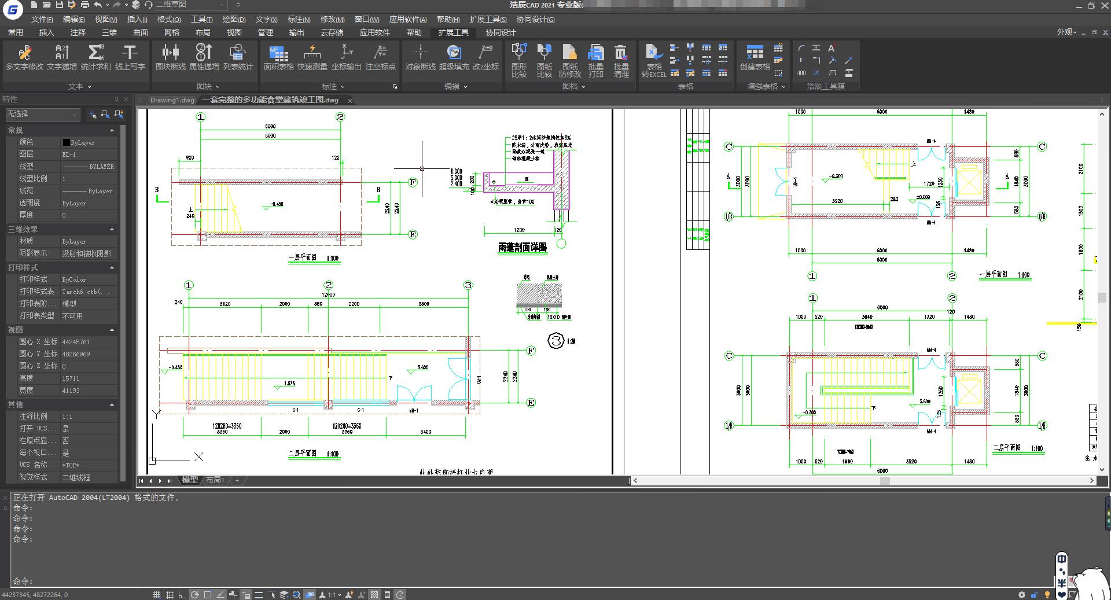The image size is (1111, 600).
Task: Click the save icon in quick access toolbar
Action: coord(59,5)
